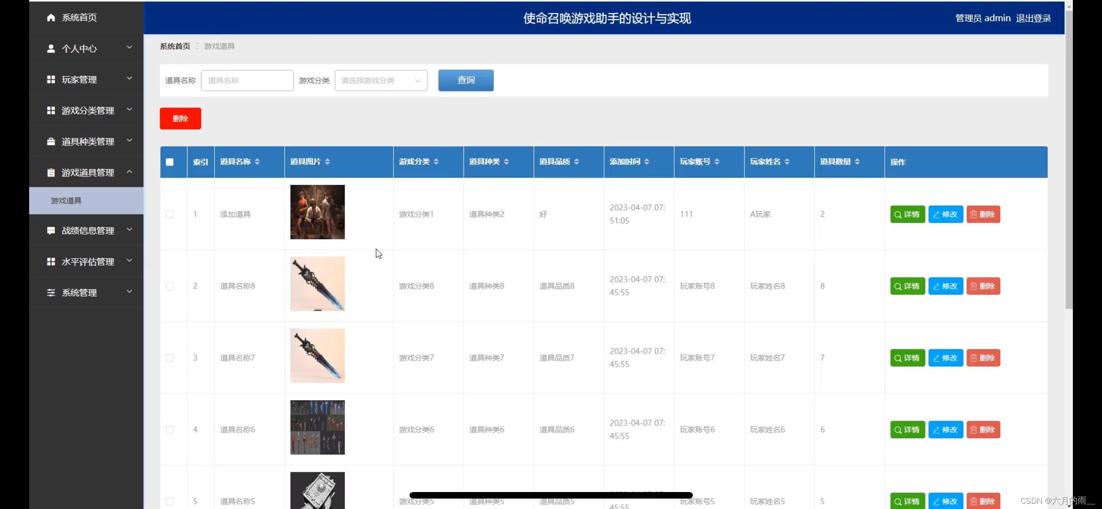Click 修改 for row 添加道具
The height and width of the screenshot is (509, 1102).
(x=946, y=214)
